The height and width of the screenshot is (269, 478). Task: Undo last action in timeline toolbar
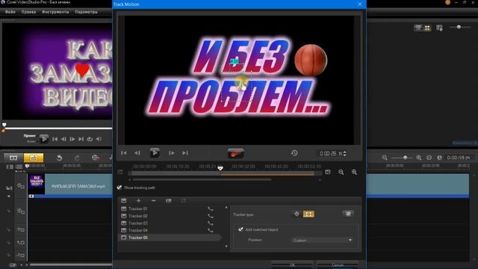click(x=59, y=158)
